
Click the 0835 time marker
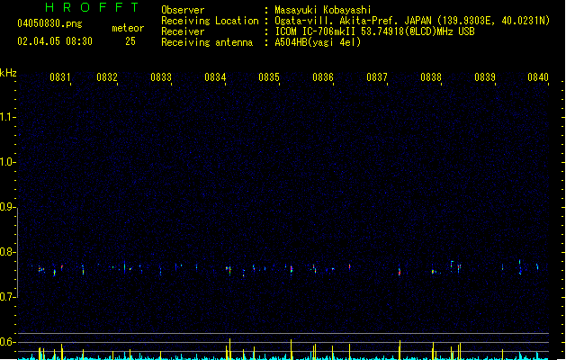pos(269,77)
